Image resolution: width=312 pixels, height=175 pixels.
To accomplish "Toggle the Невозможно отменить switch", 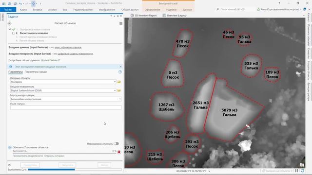I will (x=117, y=144).
